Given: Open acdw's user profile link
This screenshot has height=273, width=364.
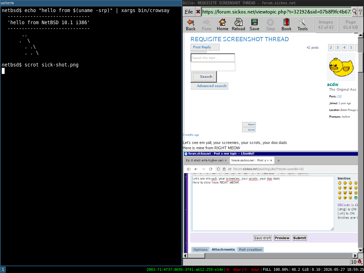Looking at the screenshot, I should (x=333, y=85).
